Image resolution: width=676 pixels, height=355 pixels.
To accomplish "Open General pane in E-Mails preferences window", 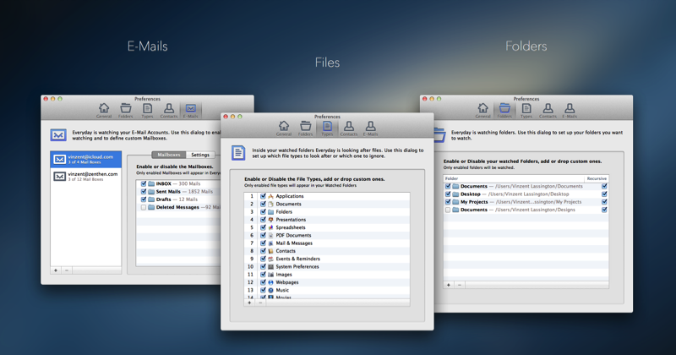I will 104,110.
